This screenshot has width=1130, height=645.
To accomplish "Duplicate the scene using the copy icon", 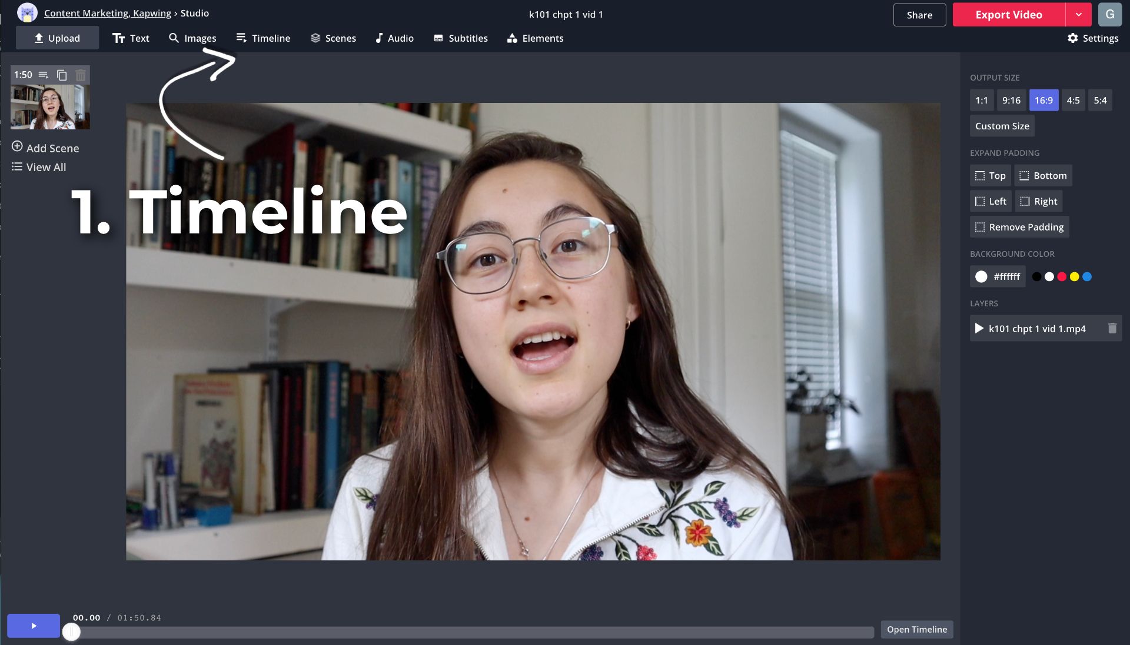I will point(62,75).
